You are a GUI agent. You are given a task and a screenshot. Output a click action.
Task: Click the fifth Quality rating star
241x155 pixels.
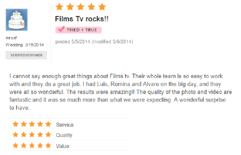49,135
